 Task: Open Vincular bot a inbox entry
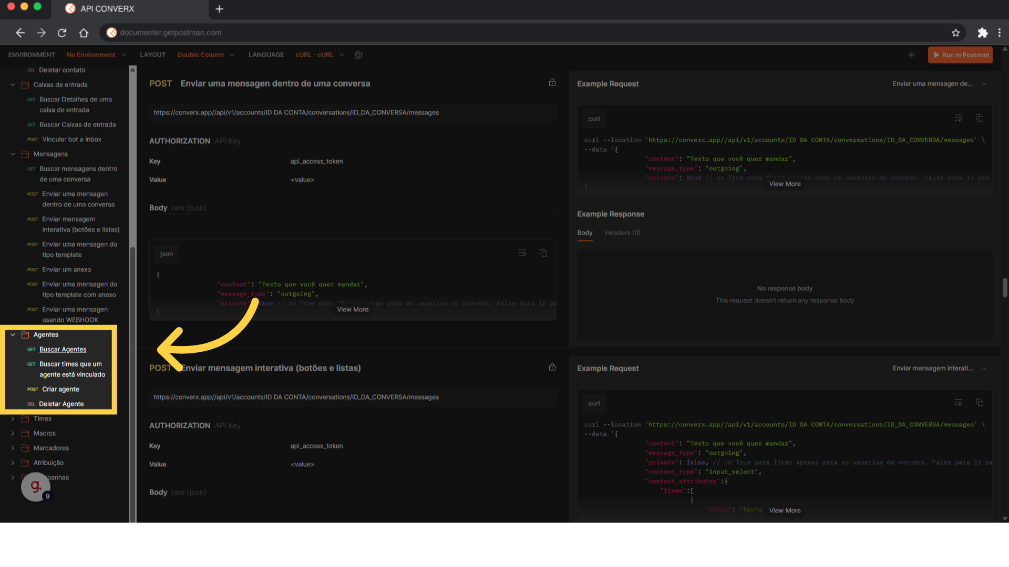[x=71, y=139]
